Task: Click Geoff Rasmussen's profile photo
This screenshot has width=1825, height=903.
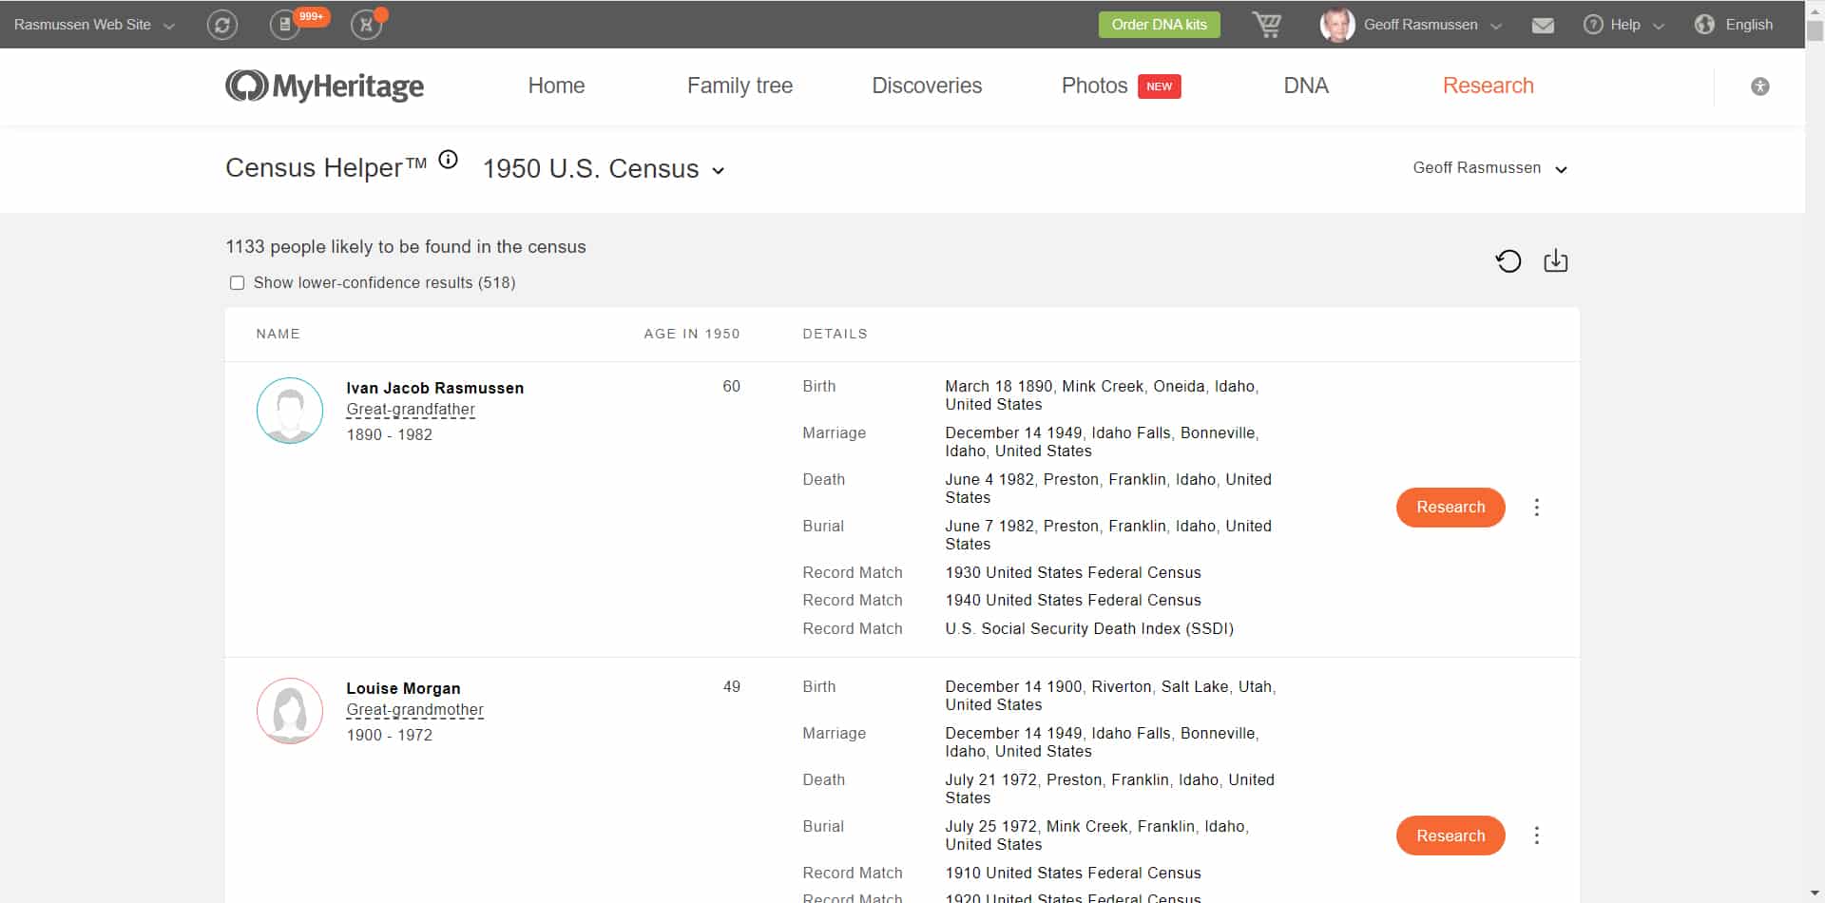Action: pos(1337,25)
